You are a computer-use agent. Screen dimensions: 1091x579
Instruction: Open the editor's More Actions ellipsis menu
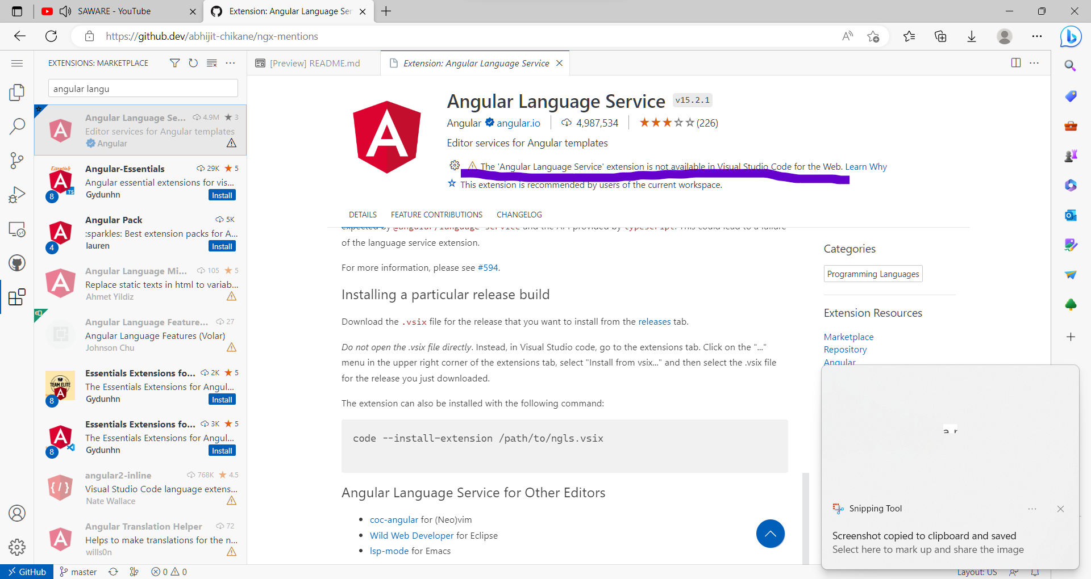pyautogui.click(x=1034, y=63)
